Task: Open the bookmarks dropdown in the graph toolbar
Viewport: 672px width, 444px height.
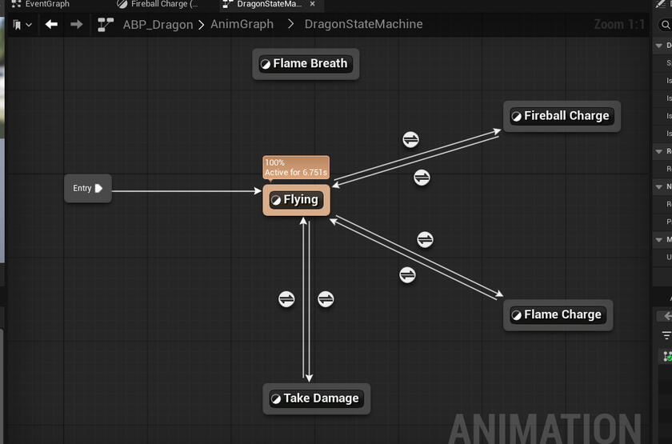Action: click(22, 25)
